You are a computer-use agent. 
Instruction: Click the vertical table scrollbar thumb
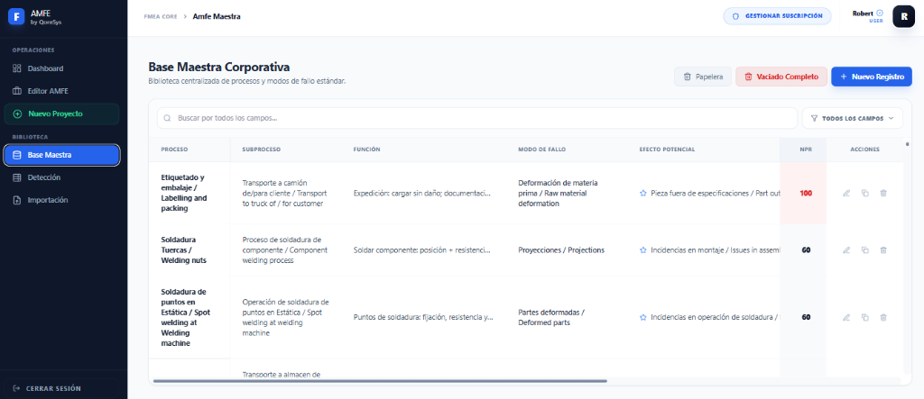tap(907, 143)
